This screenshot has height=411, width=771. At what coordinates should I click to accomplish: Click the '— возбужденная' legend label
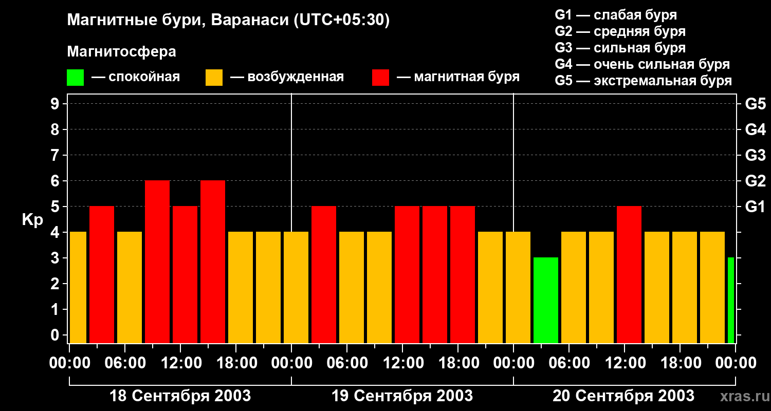coord(287,77)
